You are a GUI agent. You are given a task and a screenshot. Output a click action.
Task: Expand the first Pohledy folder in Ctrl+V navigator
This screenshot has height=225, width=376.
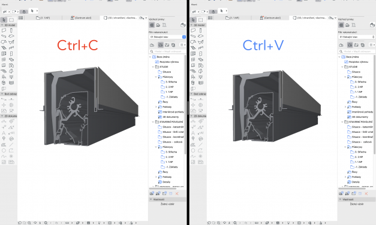345,107
